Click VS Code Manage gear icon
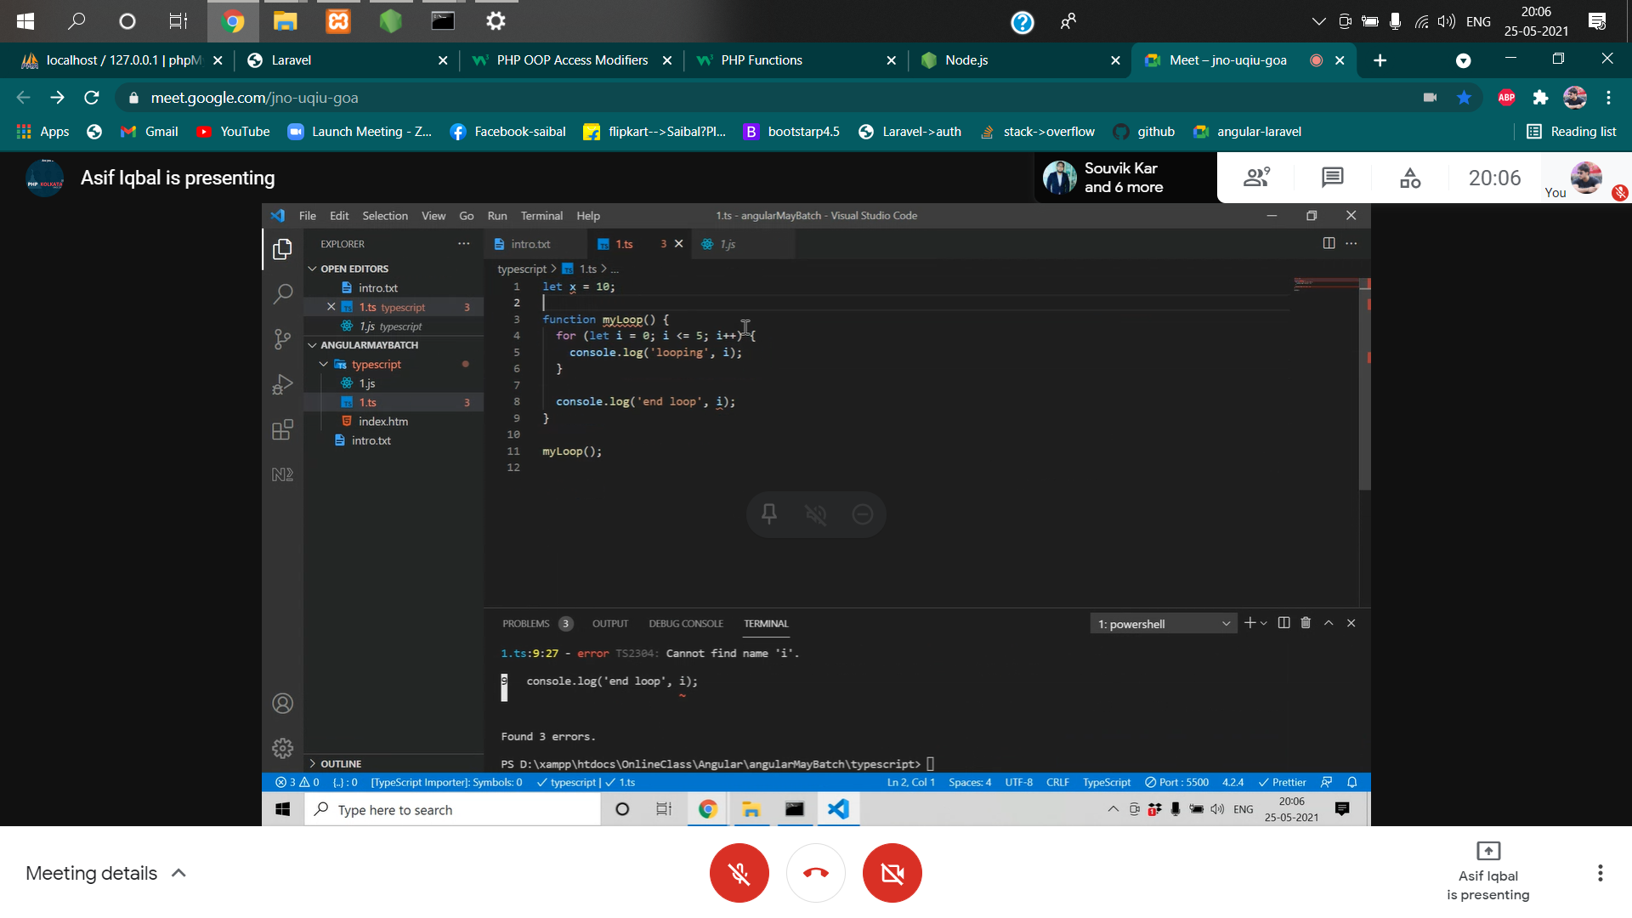Image resolution: width=1632 pixels, height=918 pixels. (283, 748)
